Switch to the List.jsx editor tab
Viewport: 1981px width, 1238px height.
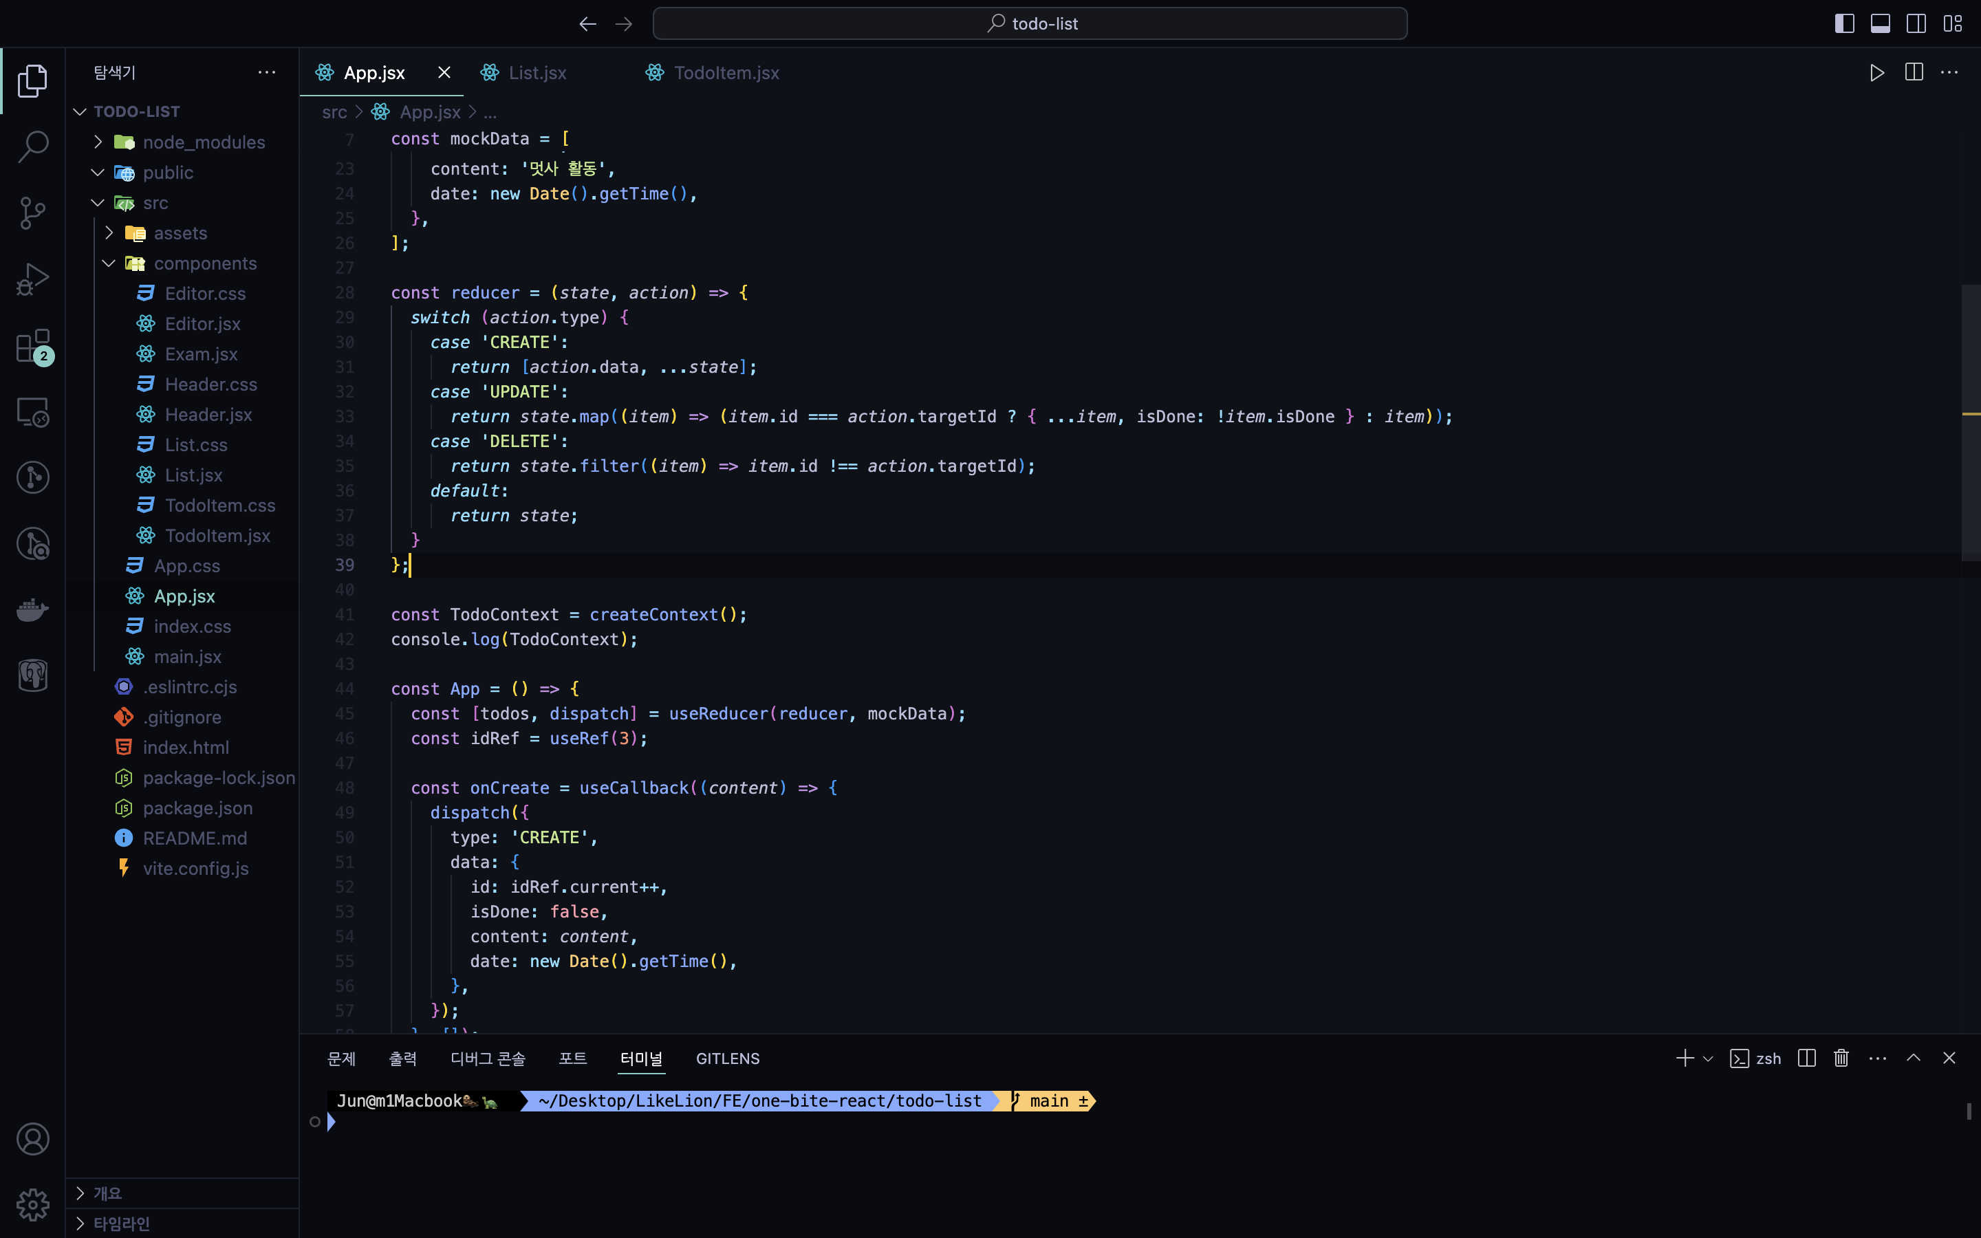[537, 73]
